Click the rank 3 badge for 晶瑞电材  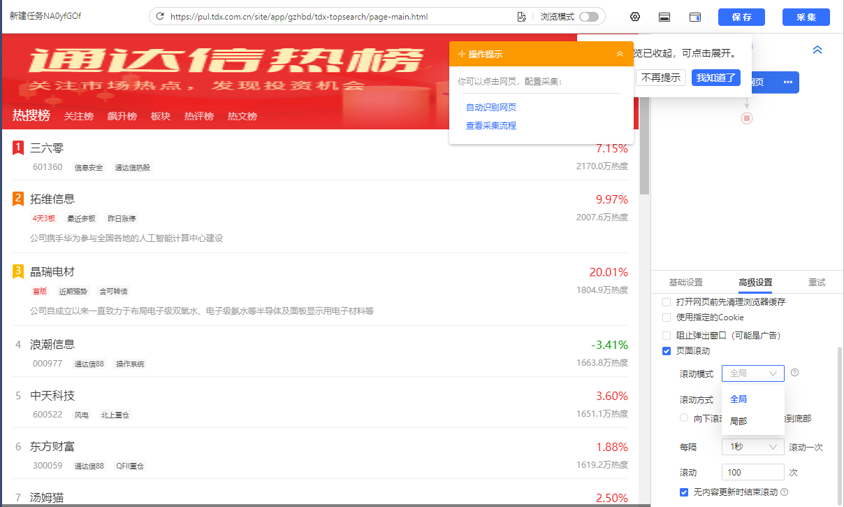pos(18,272)
